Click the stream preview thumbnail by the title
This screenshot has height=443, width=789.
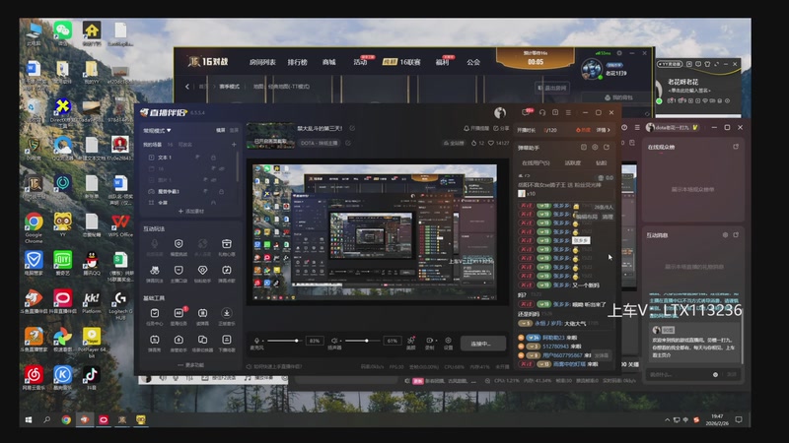click(x=270, y=136)
